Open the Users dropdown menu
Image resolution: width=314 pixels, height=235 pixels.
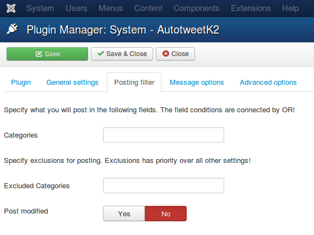[x=77, y=8]
